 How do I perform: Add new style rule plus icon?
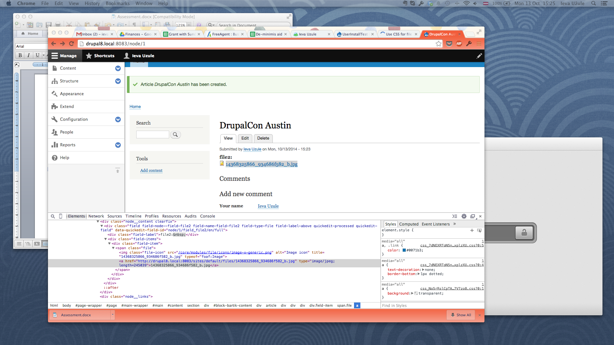point(472,230)
